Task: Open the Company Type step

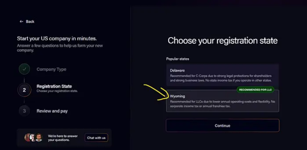Action: pos(51,69)
